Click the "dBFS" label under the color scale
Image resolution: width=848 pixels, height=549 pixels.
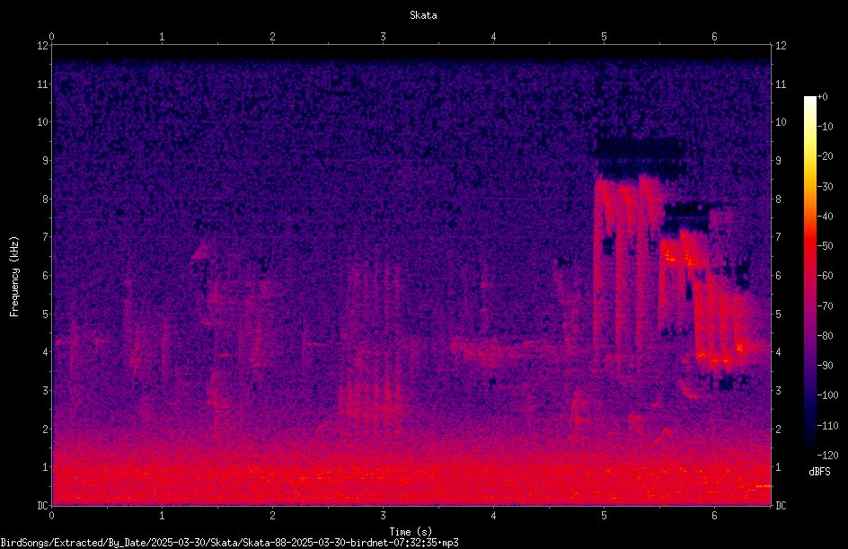pos(819,472)
